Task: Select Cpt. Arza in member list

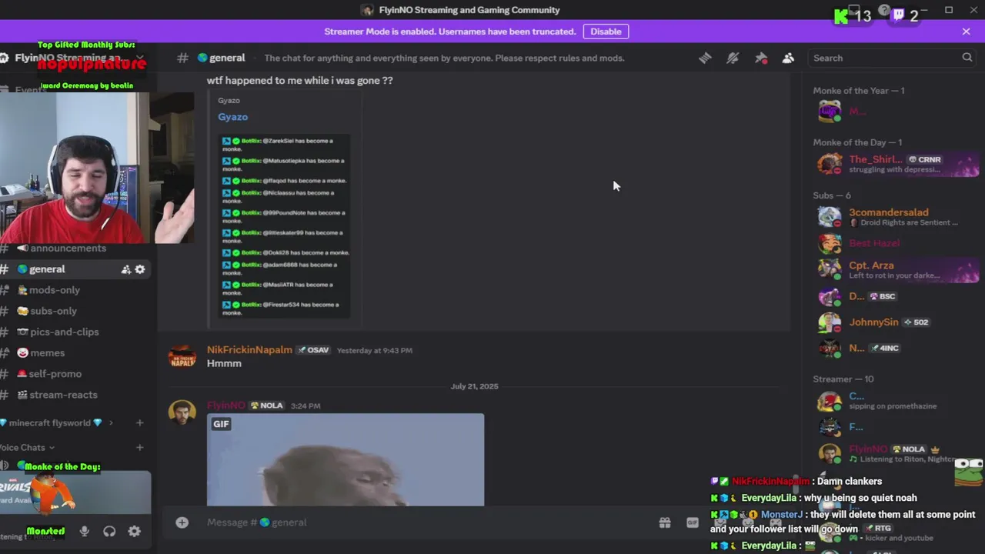Action: 897,269
